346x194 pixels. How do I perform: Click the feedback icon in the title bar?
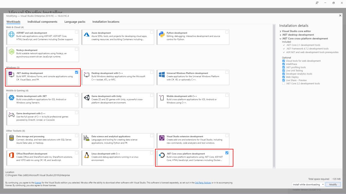click(317, 3)
